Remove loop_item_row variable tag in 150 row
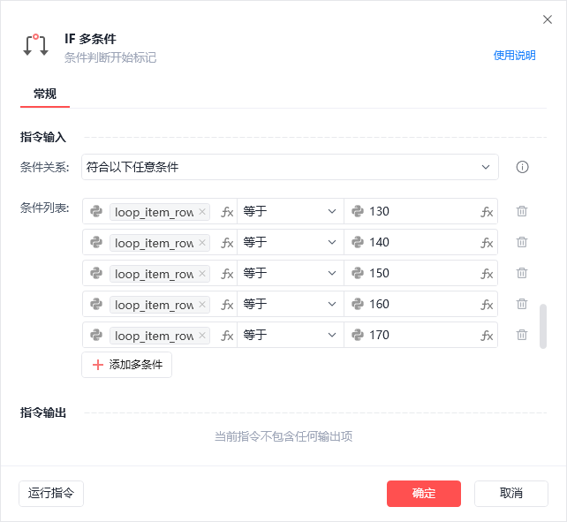 [202, 274]
